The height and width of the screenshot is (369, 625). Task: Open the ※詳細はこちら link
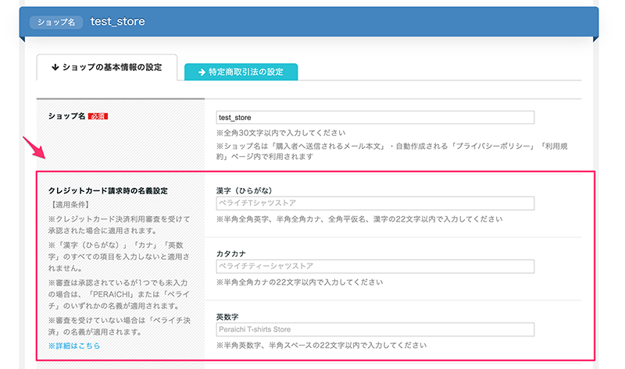(x=74, y=345)
